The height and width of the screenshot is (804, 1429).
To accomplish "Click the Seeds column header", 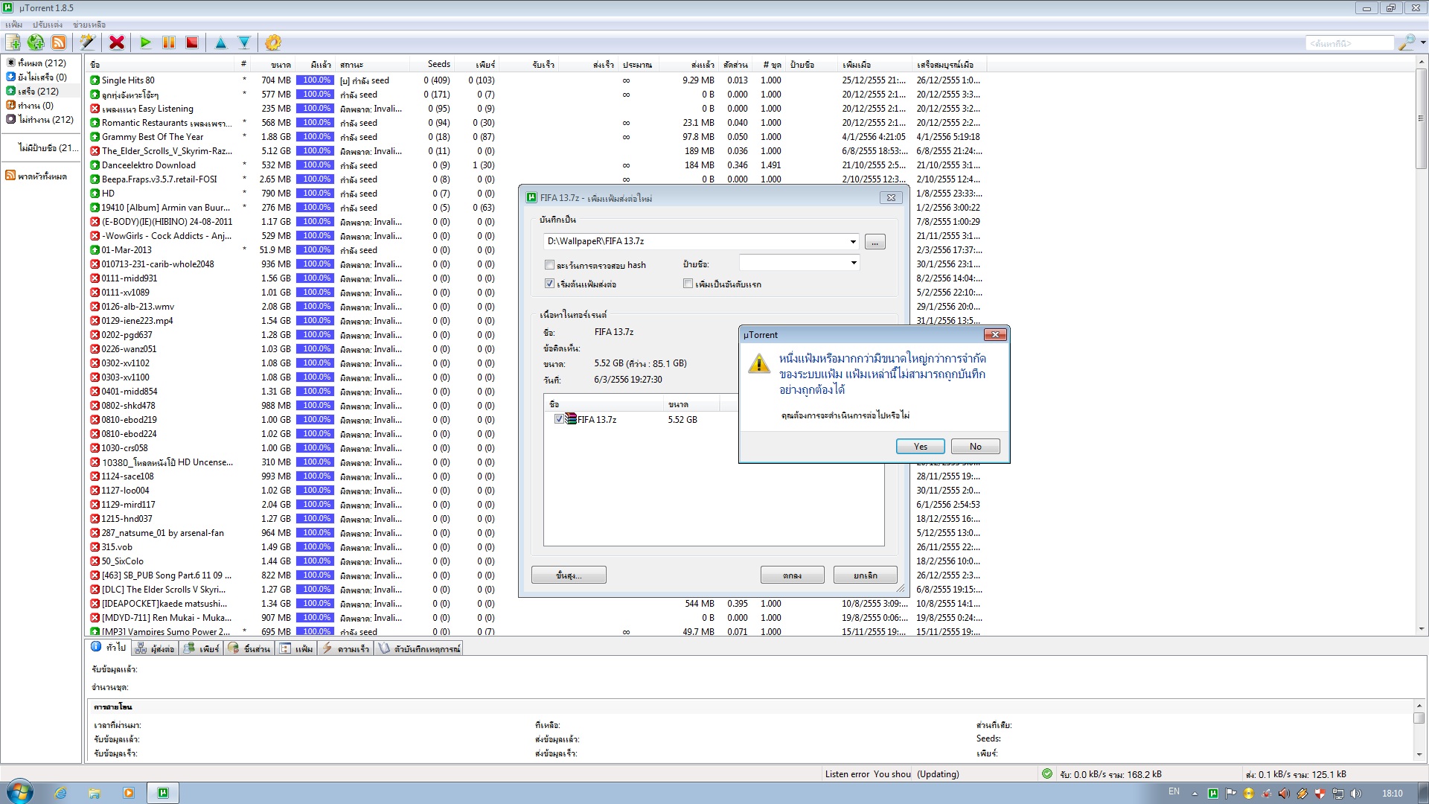I will [x=438, y=64].
